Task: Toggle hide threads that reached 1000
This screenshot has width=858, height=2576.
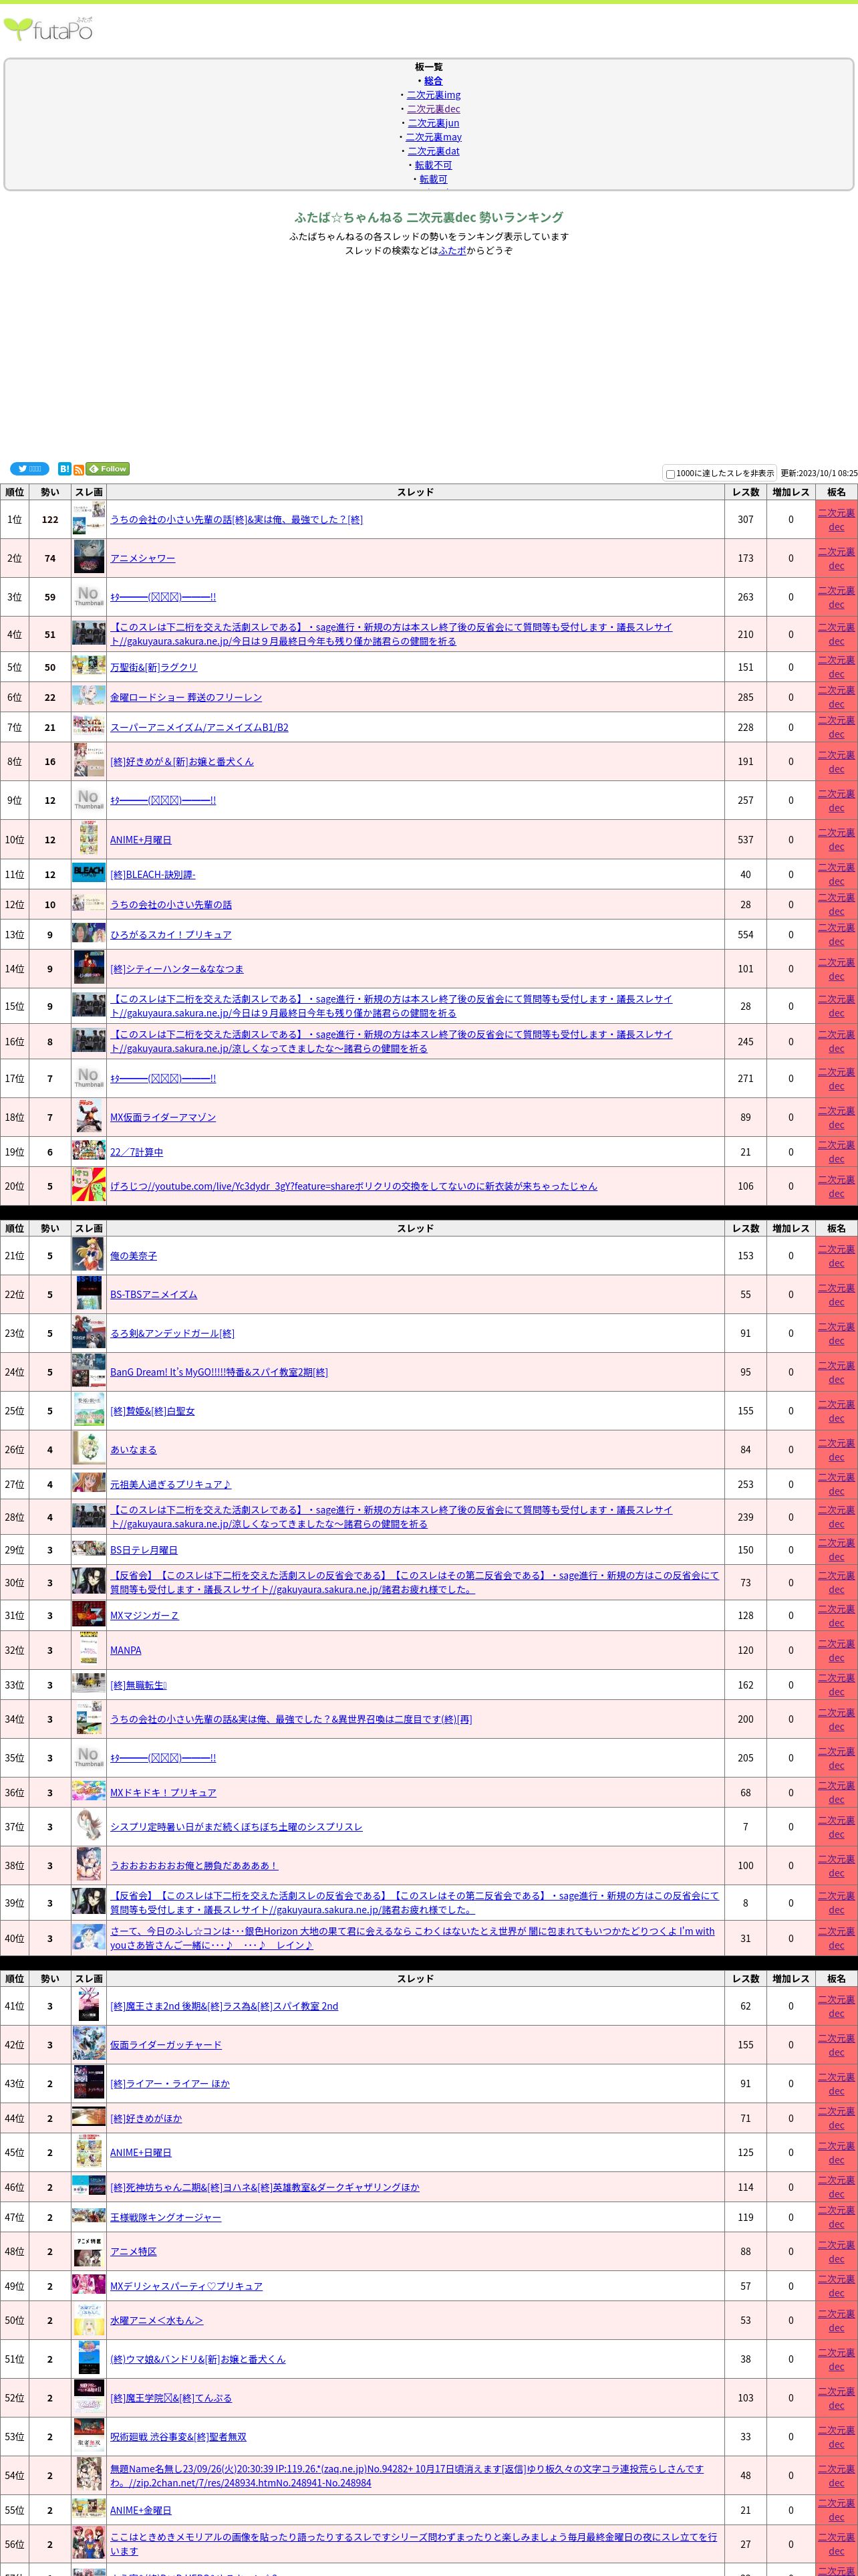Action: pyautogui.click(x=670, y=474)
